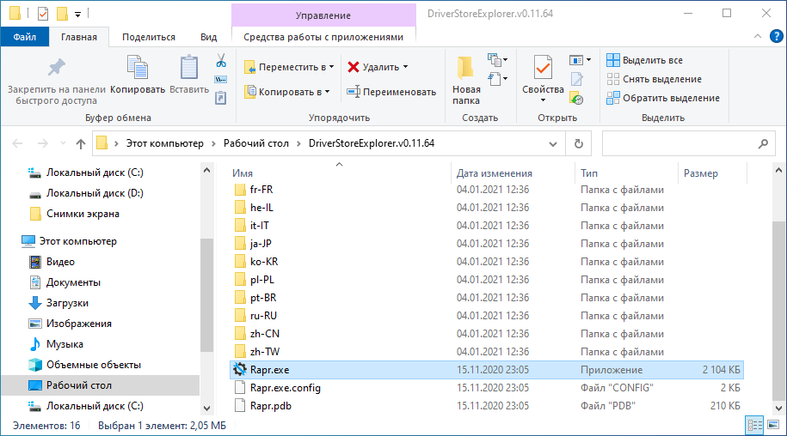Select Объемные объекты in sidebar
This screenshot has width=787, height=436.
tap(94, 365)
